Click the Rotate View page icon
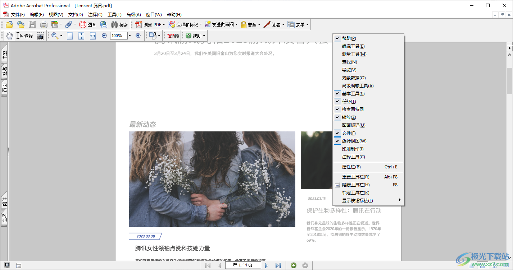513x270 pixels. (153, 36)
